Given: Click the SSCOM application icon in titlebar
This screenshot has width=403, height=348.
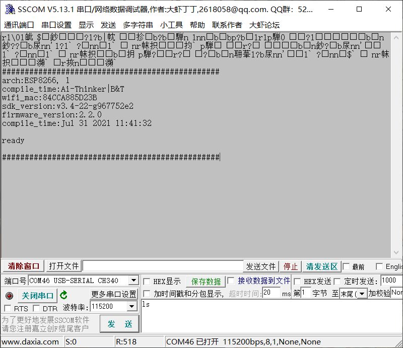Looking at the screenshot, I should point(9,8).
